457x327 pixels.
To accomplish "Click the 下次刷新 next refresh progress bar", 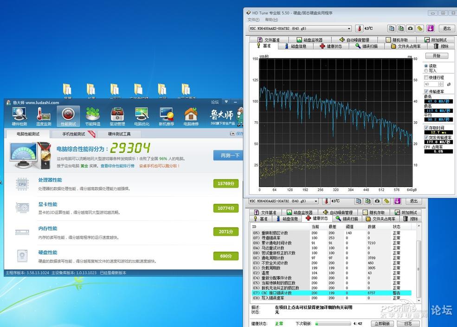I will (x=333, y=323).
